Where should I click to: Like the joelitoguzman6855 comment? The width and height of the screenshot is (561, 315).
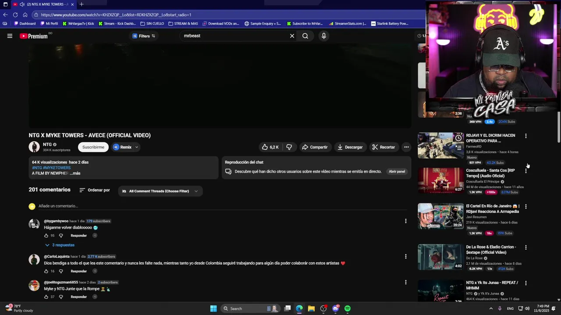click(x=46, y=297)
